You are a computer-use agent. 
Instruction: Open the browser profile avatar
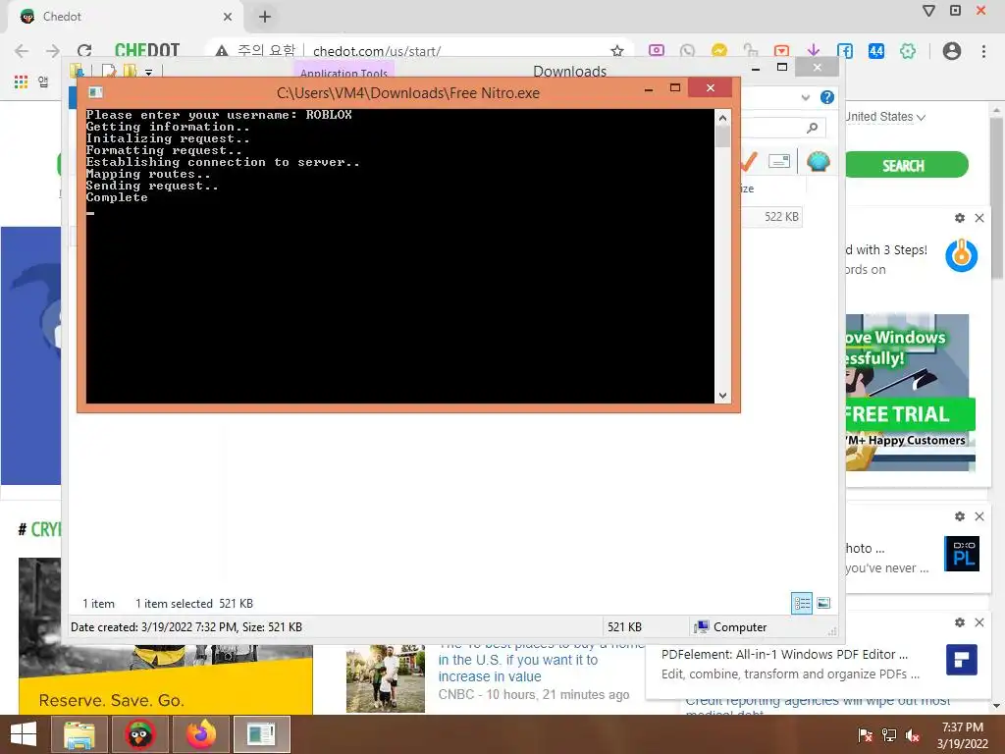tap(952, 51)
